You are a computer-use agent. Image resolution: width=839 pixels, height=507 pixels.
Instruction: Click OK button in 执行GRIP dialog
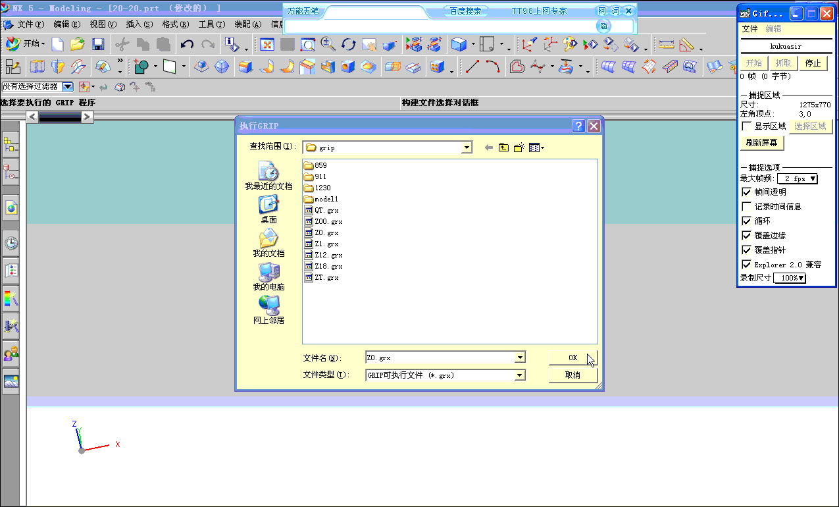tap(573, 358)
